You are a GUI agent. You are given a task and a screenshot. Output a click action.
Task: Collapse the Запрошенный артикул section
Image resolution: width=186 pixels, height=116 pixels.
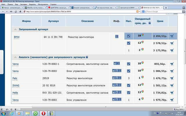tap(15, 29)
